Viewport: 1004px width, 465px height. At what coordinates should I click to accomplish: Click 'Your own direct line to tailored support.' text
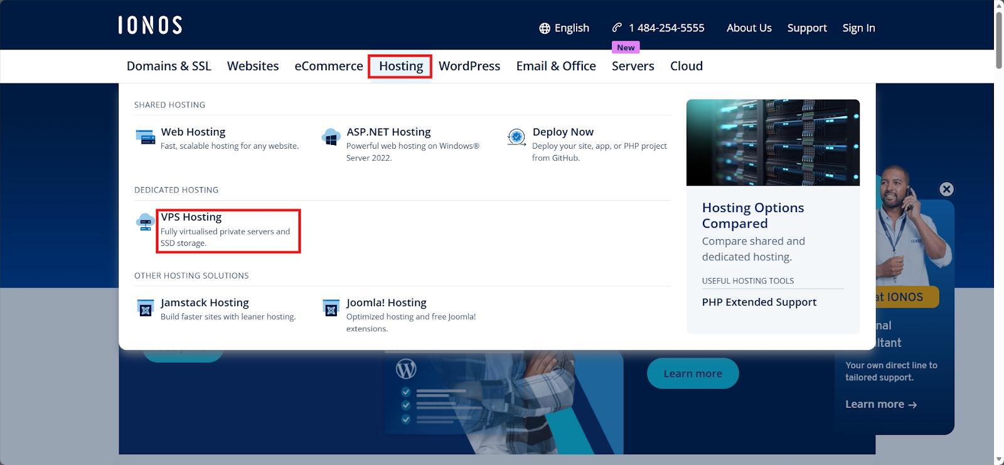892,371
